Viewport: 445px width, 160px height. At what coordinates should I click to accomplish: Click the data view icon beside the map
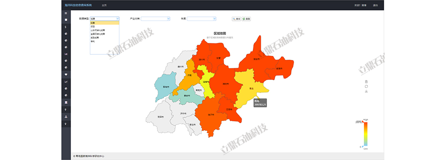click(x=366, y=81)
